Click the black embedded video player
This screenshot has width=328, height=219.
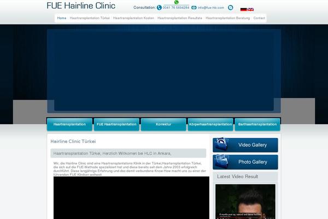coord(131,198)
